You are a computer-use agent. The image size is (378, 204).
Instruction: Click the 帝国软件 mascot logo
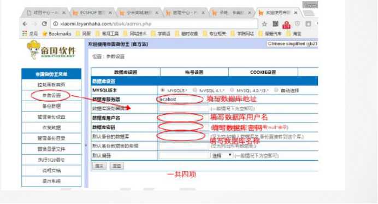pyautogui.click(x=51, y=50)
